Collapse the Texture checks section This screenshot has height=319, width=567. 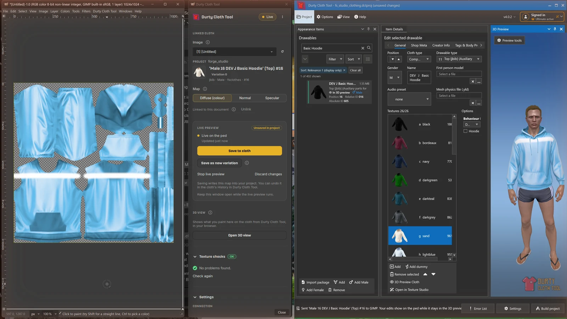pyautogui.click(x=195, y=257)
